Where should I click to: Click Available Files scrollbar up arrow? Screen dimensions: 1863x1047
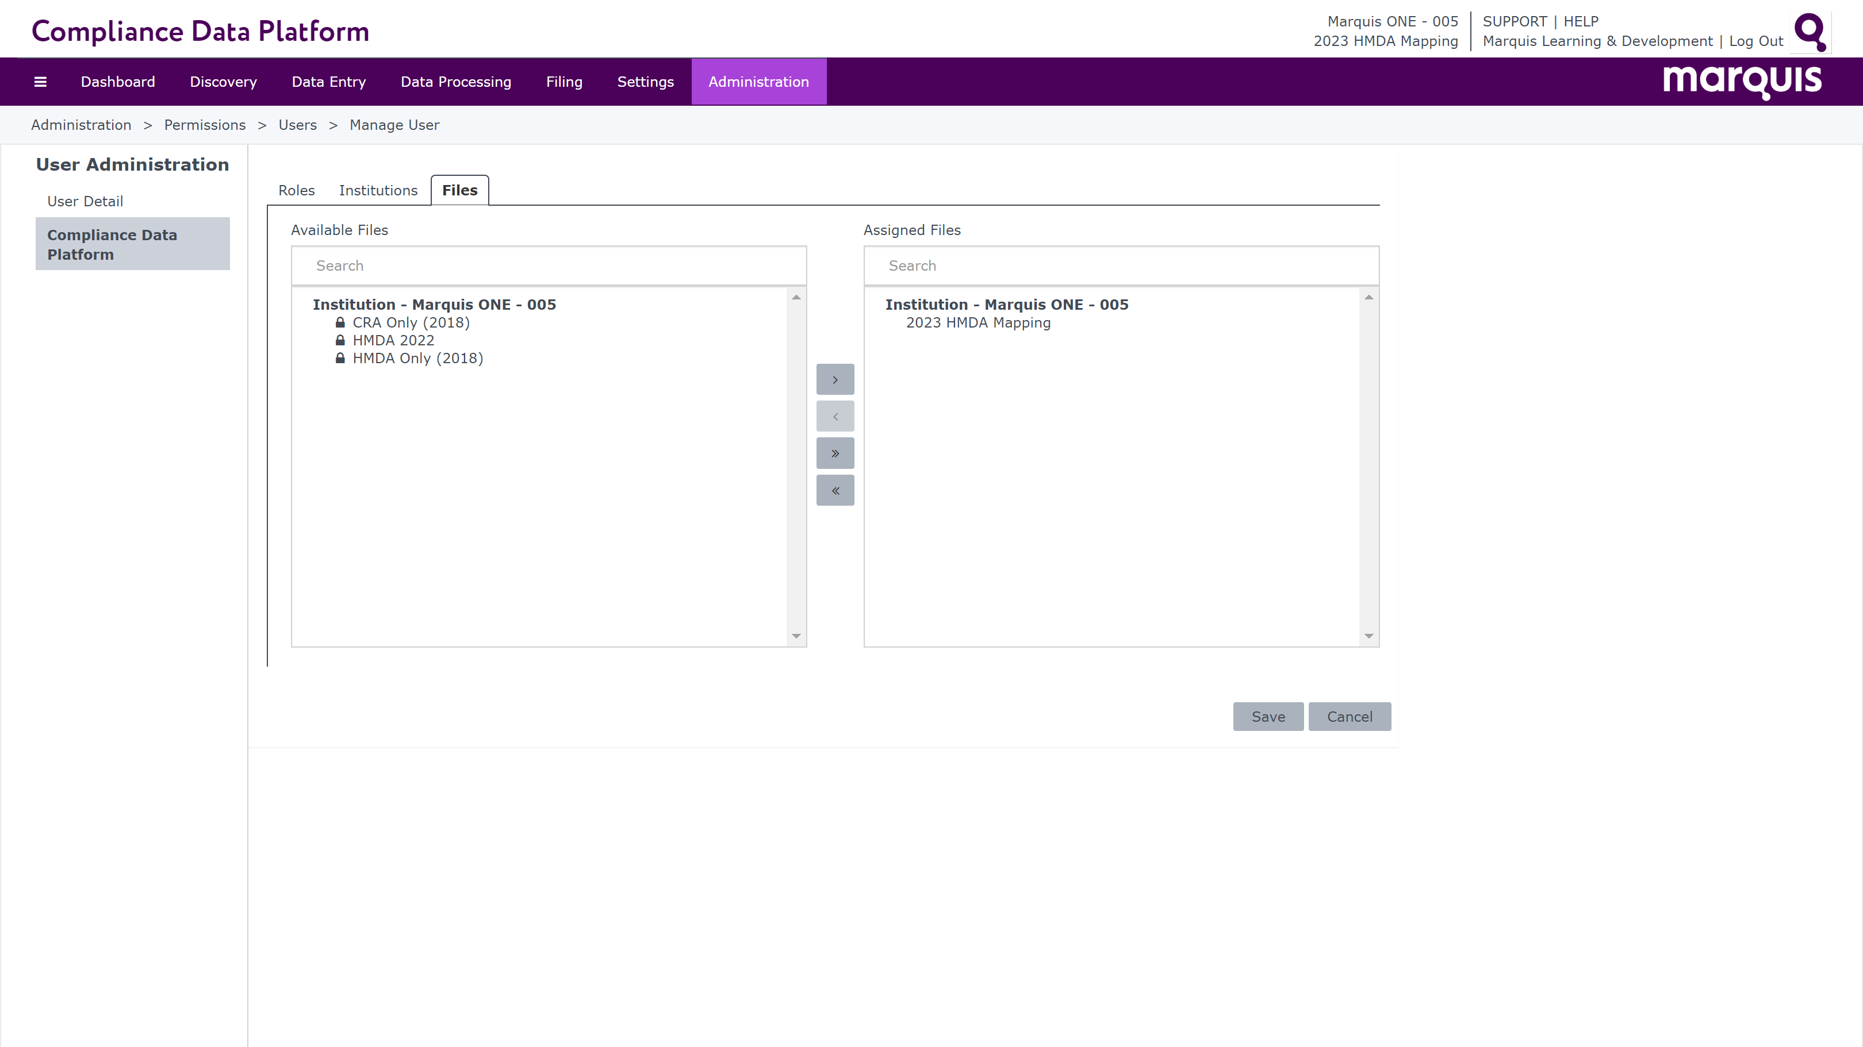(796, 297)
